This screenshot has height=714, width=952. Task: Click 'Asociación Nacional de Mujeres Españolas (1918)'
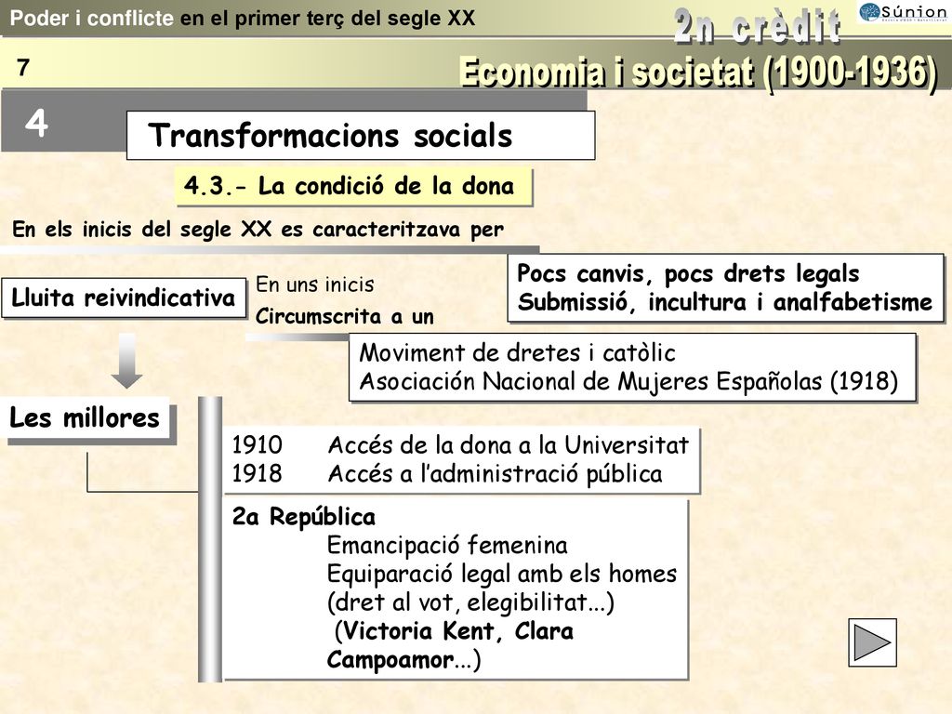628,382
